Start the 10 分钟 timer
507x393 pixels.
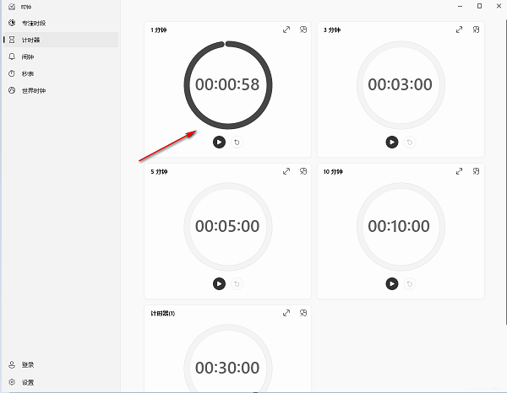(392, 283)
